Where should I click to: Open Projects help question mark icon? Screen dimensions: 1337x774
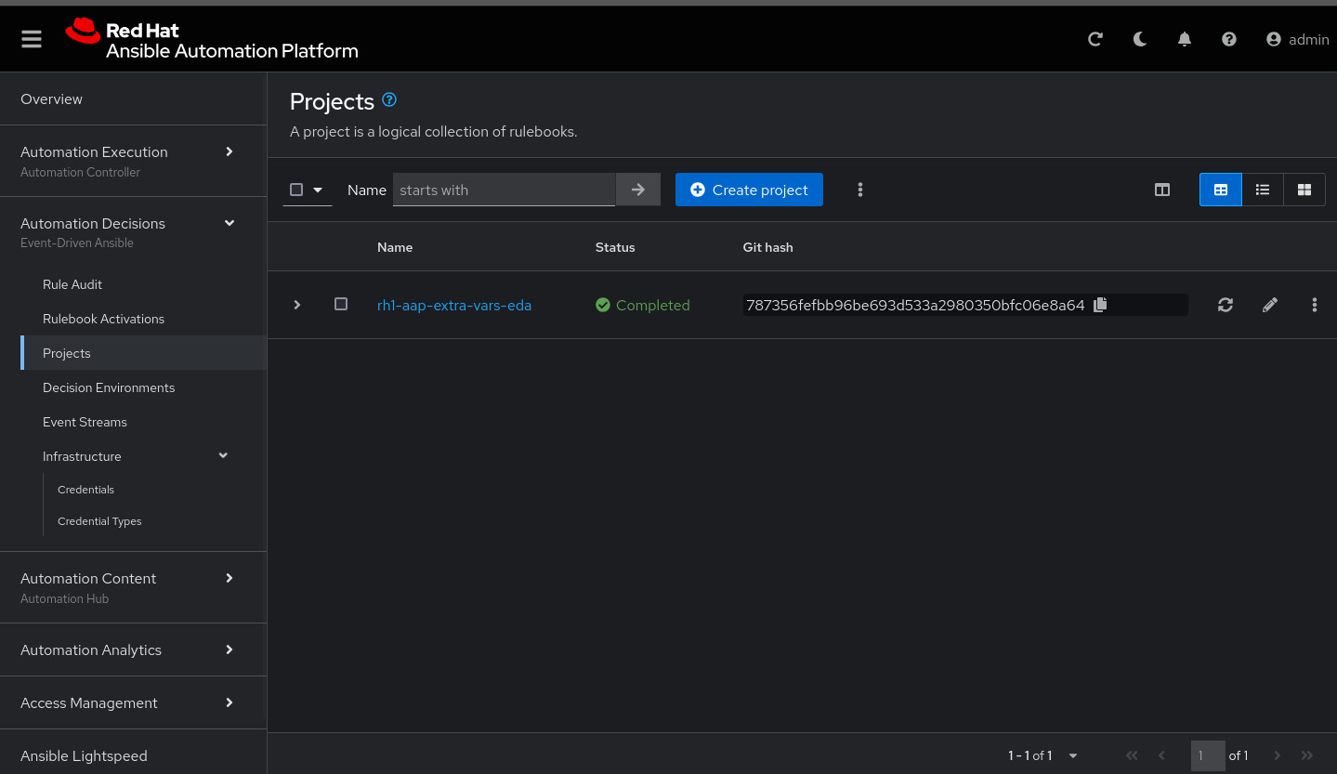click(389, 99)
